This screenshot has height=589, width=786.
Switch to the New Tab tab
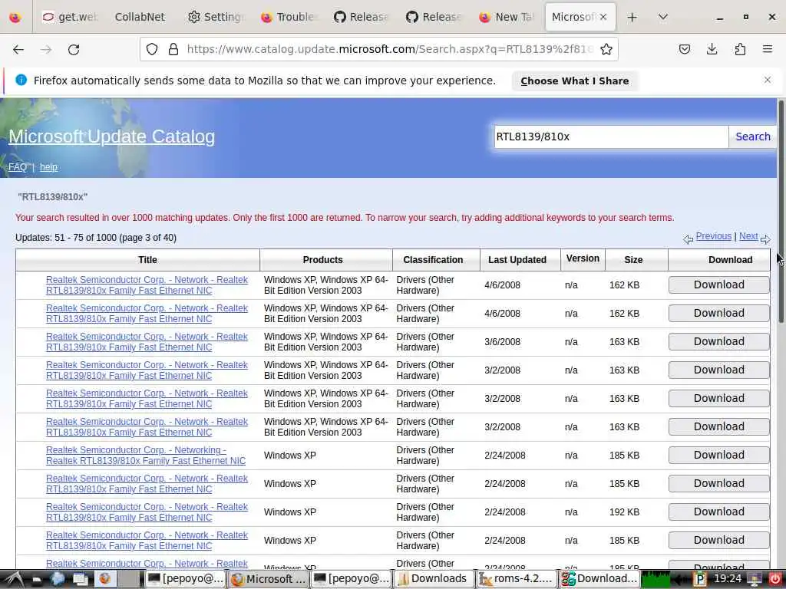pos(507,17)
